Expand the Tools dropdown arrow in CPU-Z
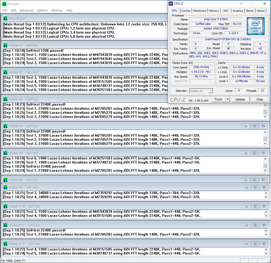 coord(228,99)
